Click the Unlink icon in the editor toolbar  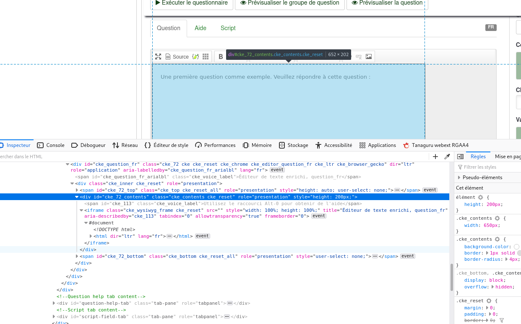[x=359, y=57]
